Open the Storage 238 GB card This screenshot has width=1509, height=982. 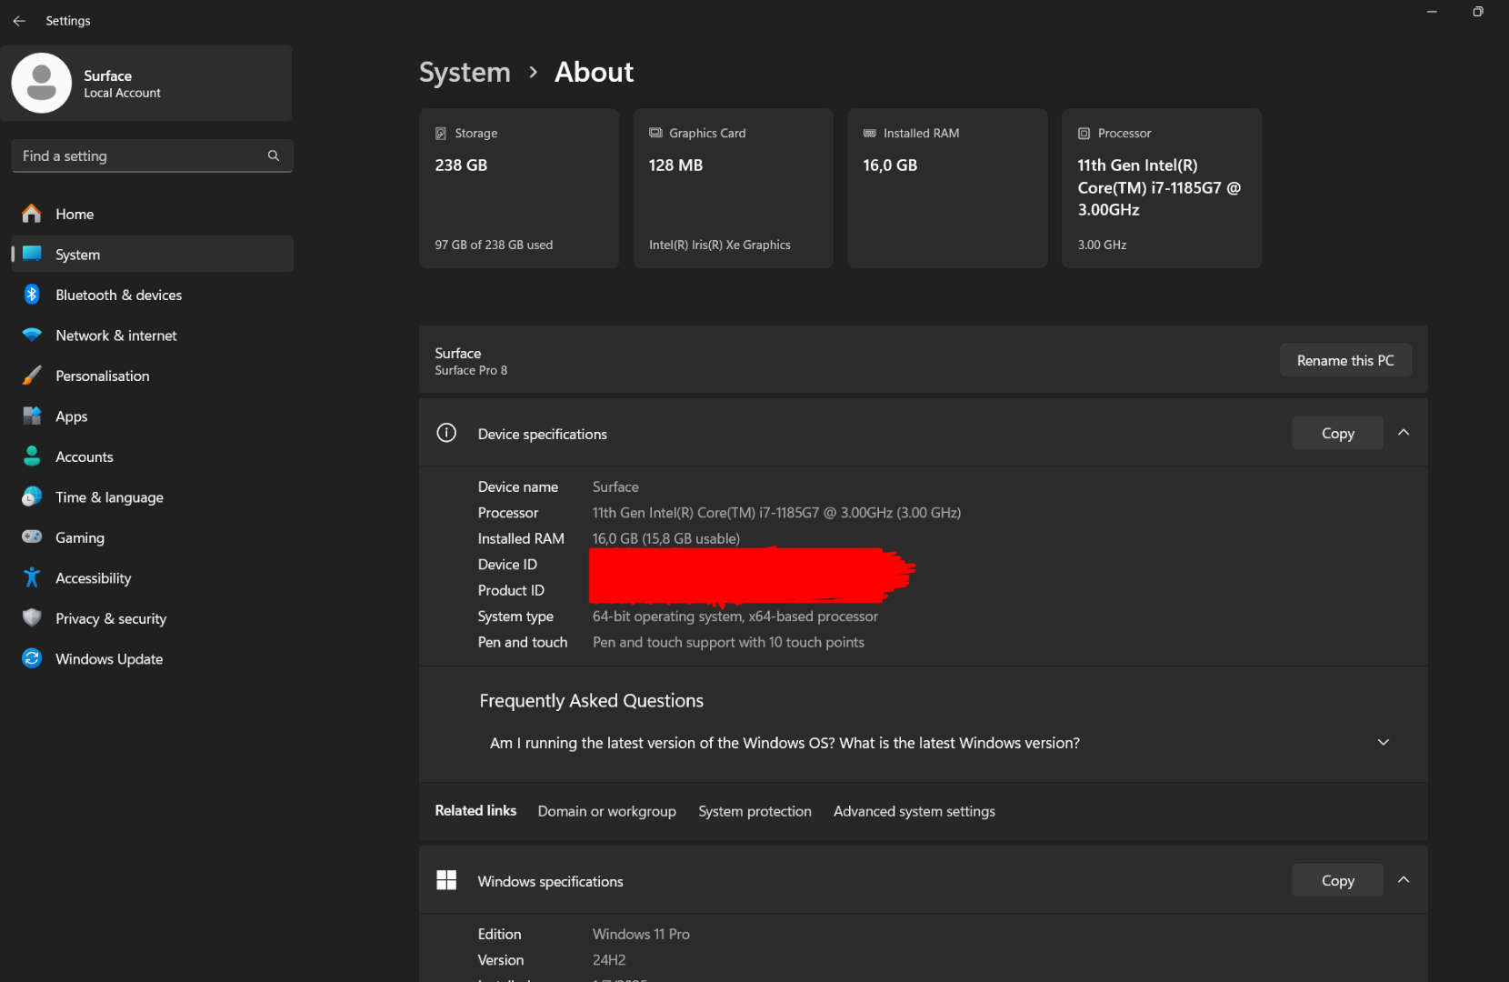click(519, 188)
